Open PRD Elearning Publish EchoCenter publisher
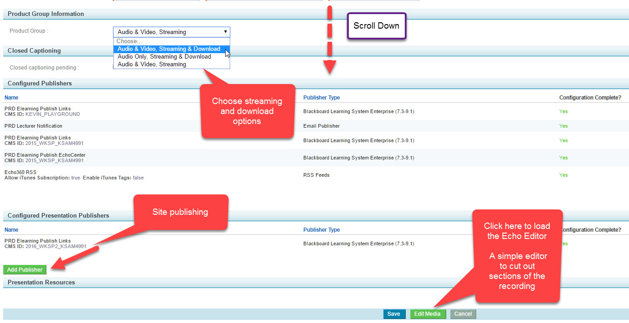The width and height of the screenshot is (629, 323). (x=45, y=155)
